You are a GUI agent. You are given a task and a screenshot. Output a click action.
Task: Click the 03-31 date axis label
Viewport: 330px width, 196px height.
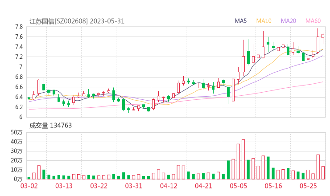click(x=134, y=186)
